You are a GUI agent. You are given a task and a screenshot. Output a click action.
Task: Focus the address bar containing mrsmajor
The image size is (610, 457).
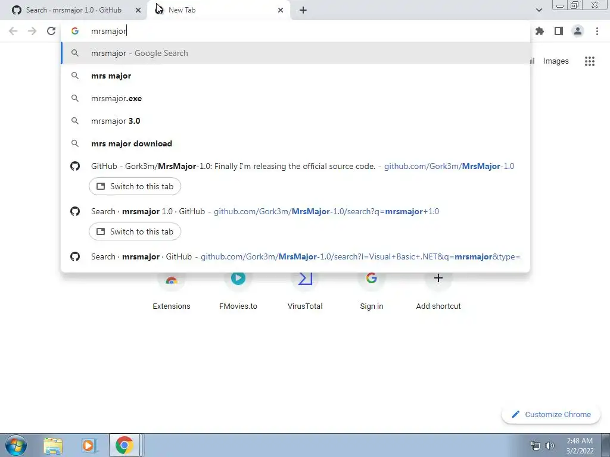point(295,31)
